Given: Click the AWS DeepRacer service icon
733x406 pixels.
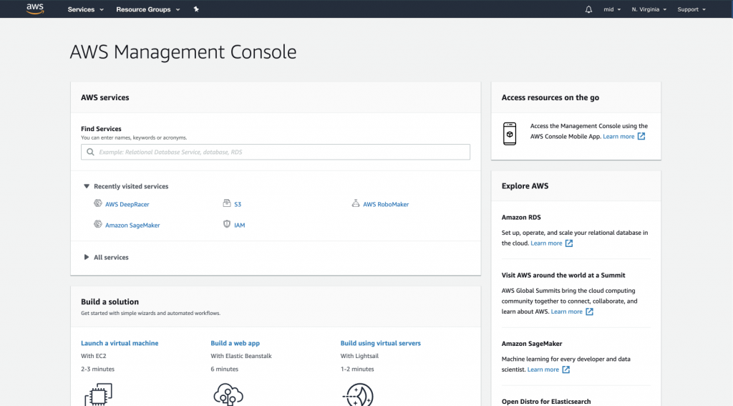Looking at the screenshot, I should [97, 203].
